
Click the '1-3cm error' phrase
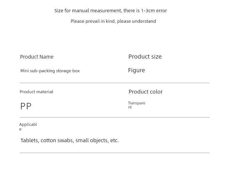click(154, 11)
